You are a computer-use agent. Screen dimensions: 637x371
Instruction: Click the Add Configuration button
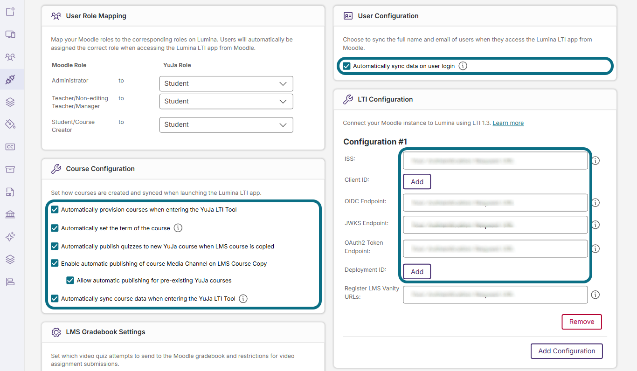567,351
